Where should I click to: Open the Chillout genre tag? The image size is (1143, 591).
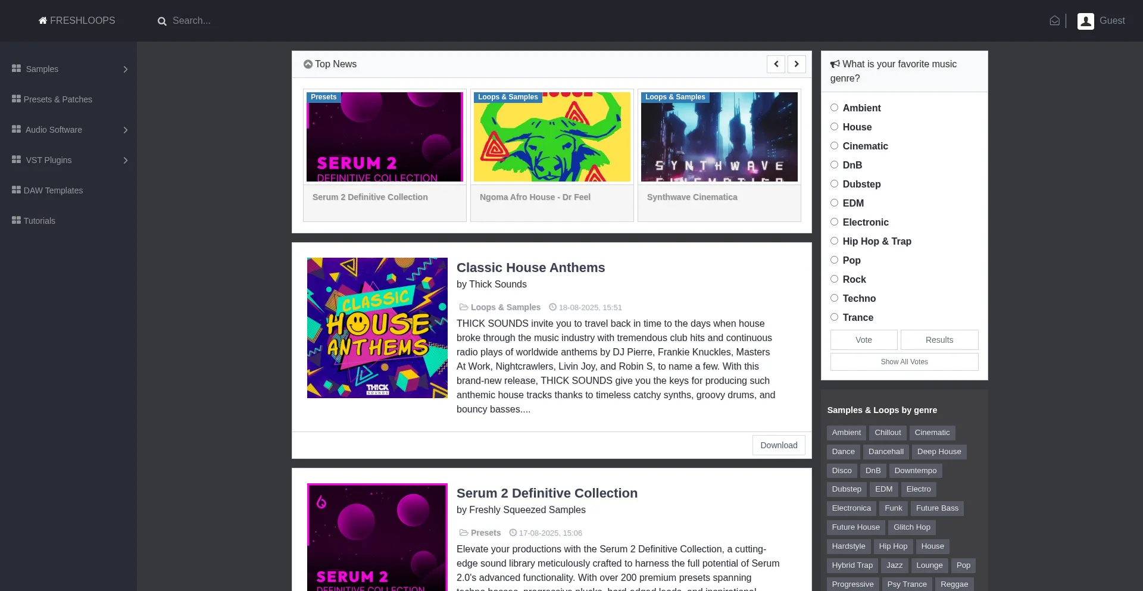tap(888, 433)
